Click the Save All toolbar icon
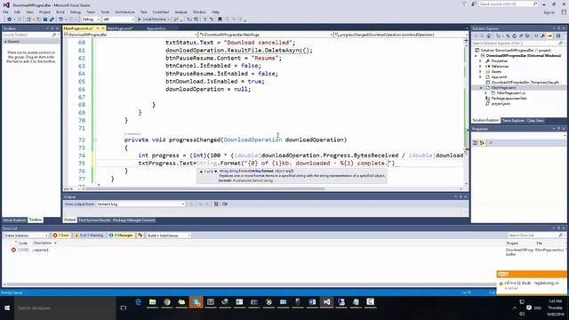 tap(52, 20)
